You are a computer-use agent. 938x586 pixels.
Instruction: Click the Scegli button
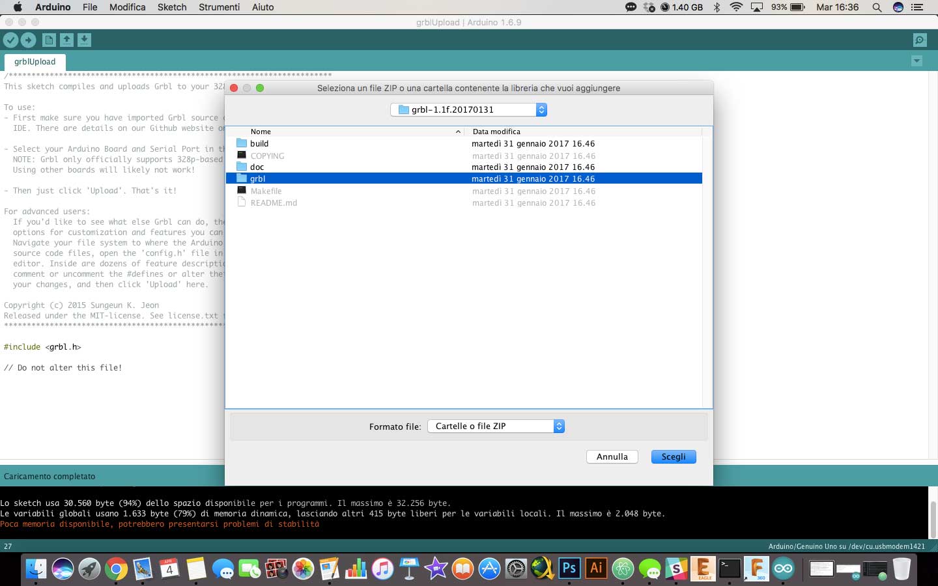pyautogui.click(x=674, y=456)
